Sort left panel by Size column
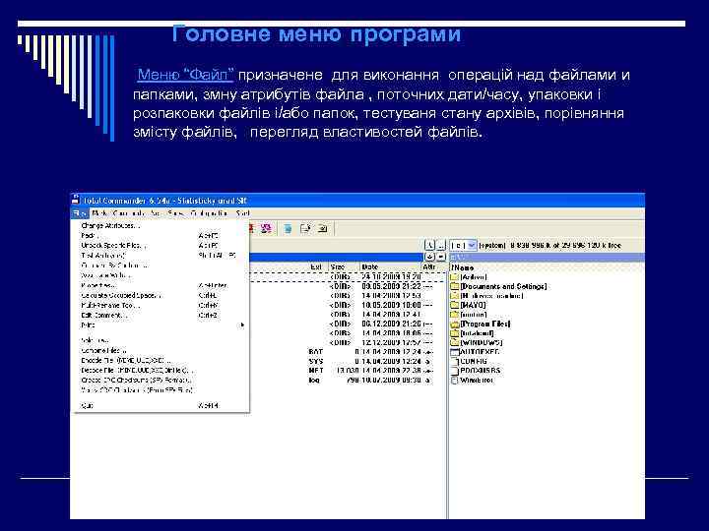Screen dimensions: 709x531 tap(344, 266)
